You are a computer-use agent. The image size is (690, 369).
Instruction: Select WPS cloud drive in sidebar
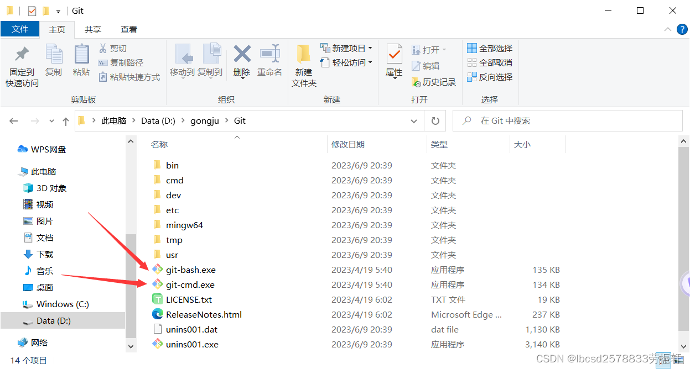[42, 150]
